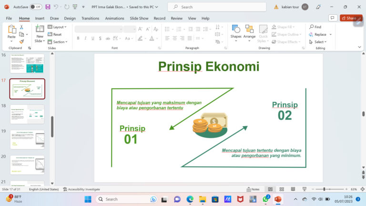Click the Format Painter brush icon
Image resolution: width=366 pixels, height=206 pixels.
pos(21,41)
